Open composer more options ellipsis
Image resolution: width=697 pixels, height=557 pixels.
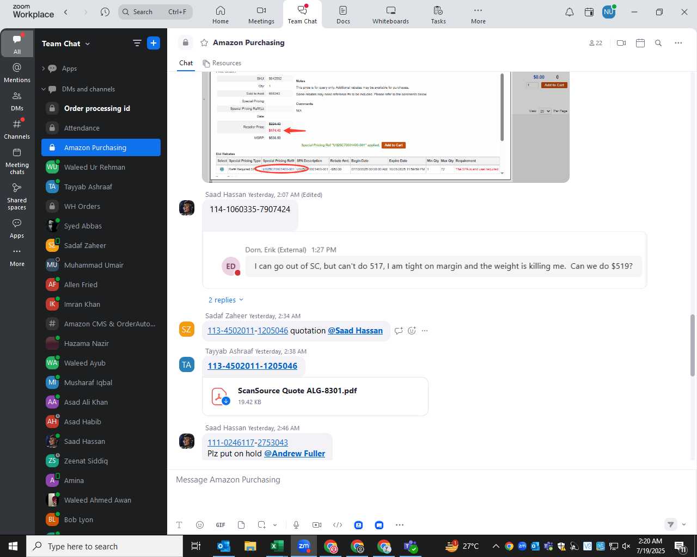tap(400, 525)
